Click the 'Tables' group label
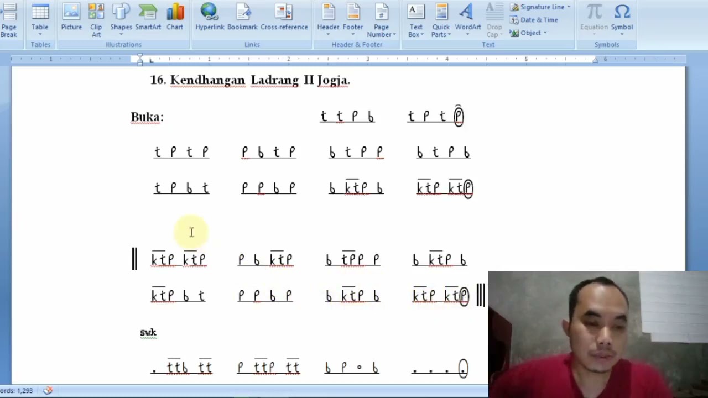The height and width of the screenshot is (398, 708). point(40,45)
